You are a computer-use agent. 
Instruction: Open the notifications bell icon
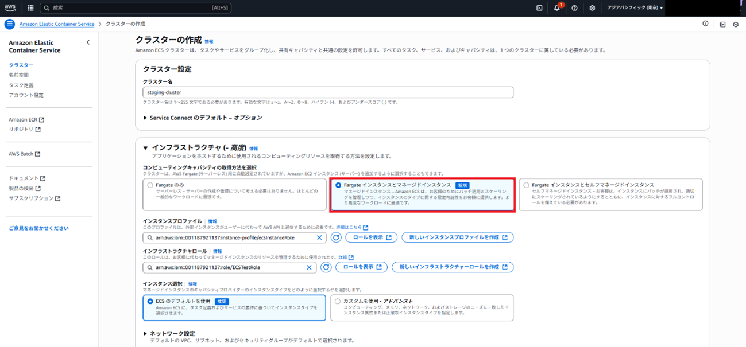point(556,8)
